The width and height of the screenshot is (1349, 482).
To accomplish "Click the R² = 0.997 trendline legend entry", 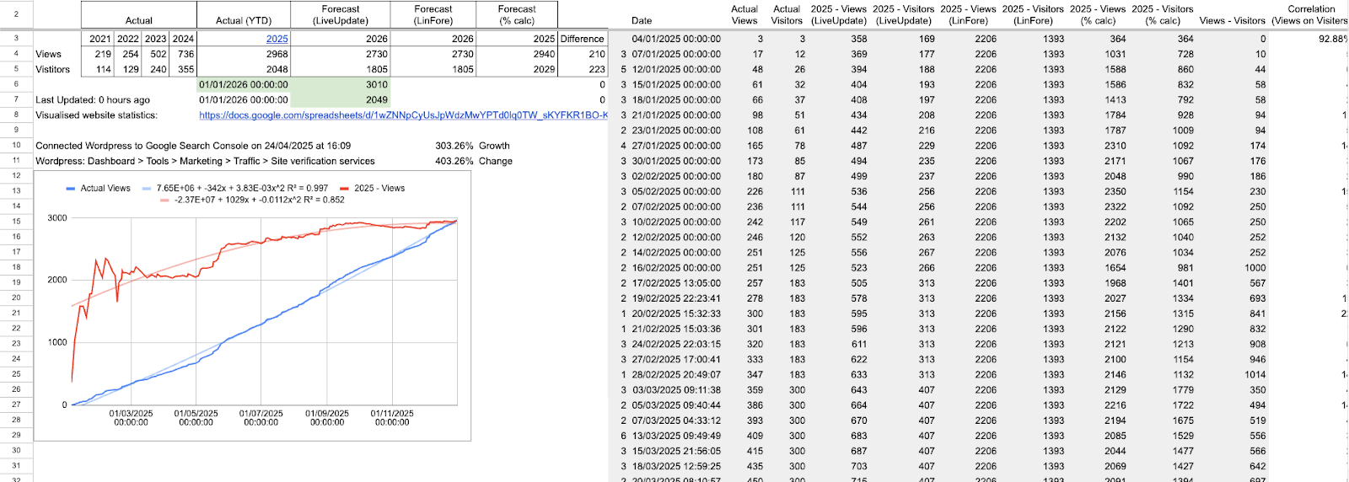I will [x=241, y=188].
